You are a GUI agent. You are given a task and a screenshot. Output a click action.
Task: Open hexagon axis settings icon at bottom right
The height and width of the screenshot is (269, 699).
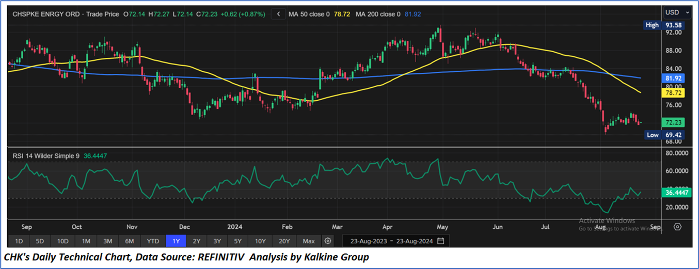(x=677, y=227)
